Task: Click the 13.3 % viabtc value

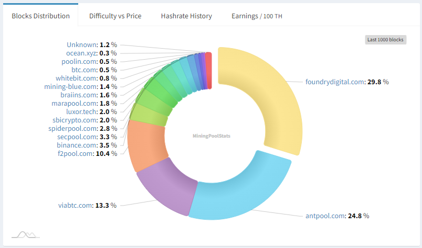Action: click(x=106, y=205)
